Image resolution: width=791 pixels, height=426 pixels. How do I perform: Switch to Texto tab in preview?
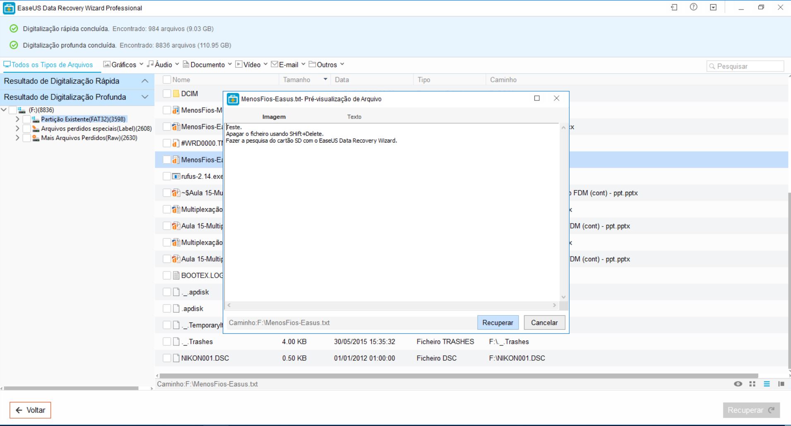(354, 117)
